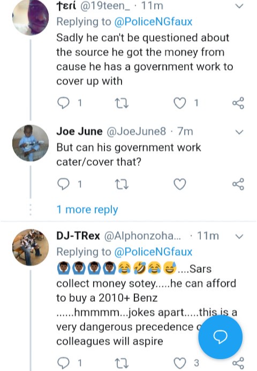Reply to teri's tweet via comment icon

click(63, 103)
